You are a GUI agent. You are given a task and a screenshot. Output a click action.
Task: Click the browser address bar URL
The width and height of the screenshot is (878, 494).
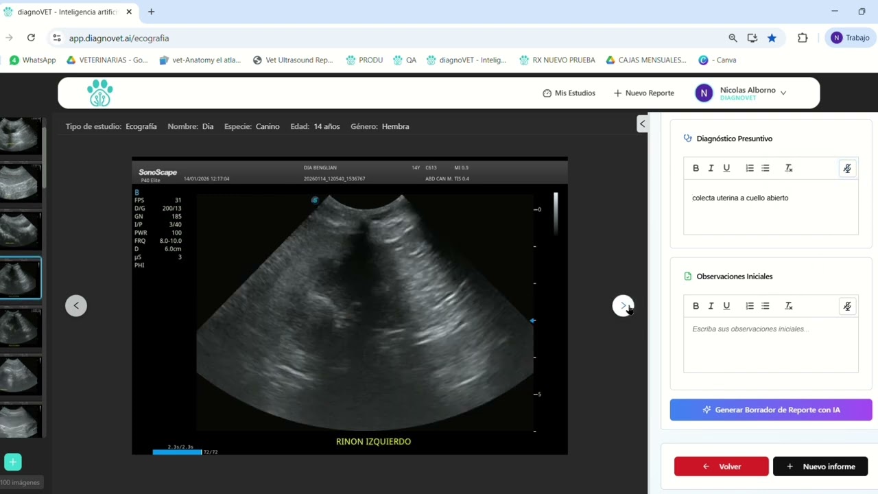119,38
